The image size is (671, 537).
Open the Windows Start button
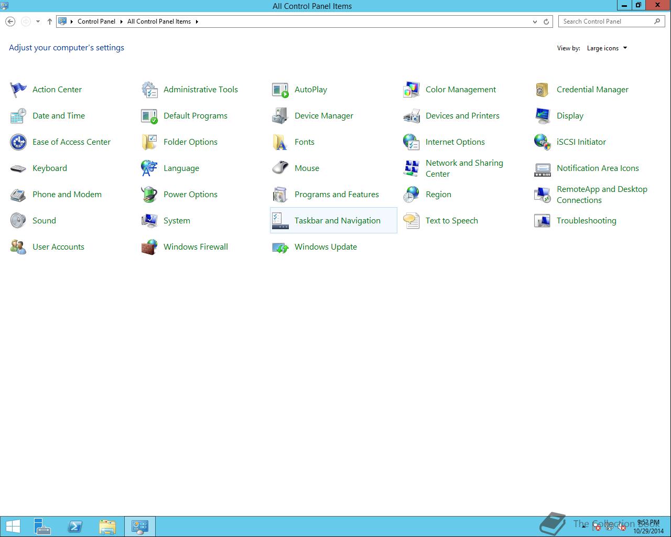coord(13,527)
